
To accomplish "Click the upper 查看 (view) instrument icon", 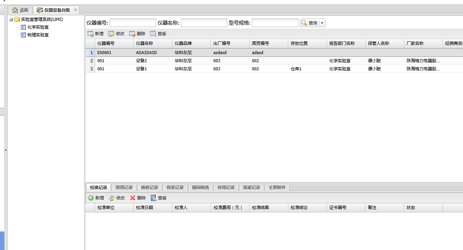I will click(x=153, y=34).
